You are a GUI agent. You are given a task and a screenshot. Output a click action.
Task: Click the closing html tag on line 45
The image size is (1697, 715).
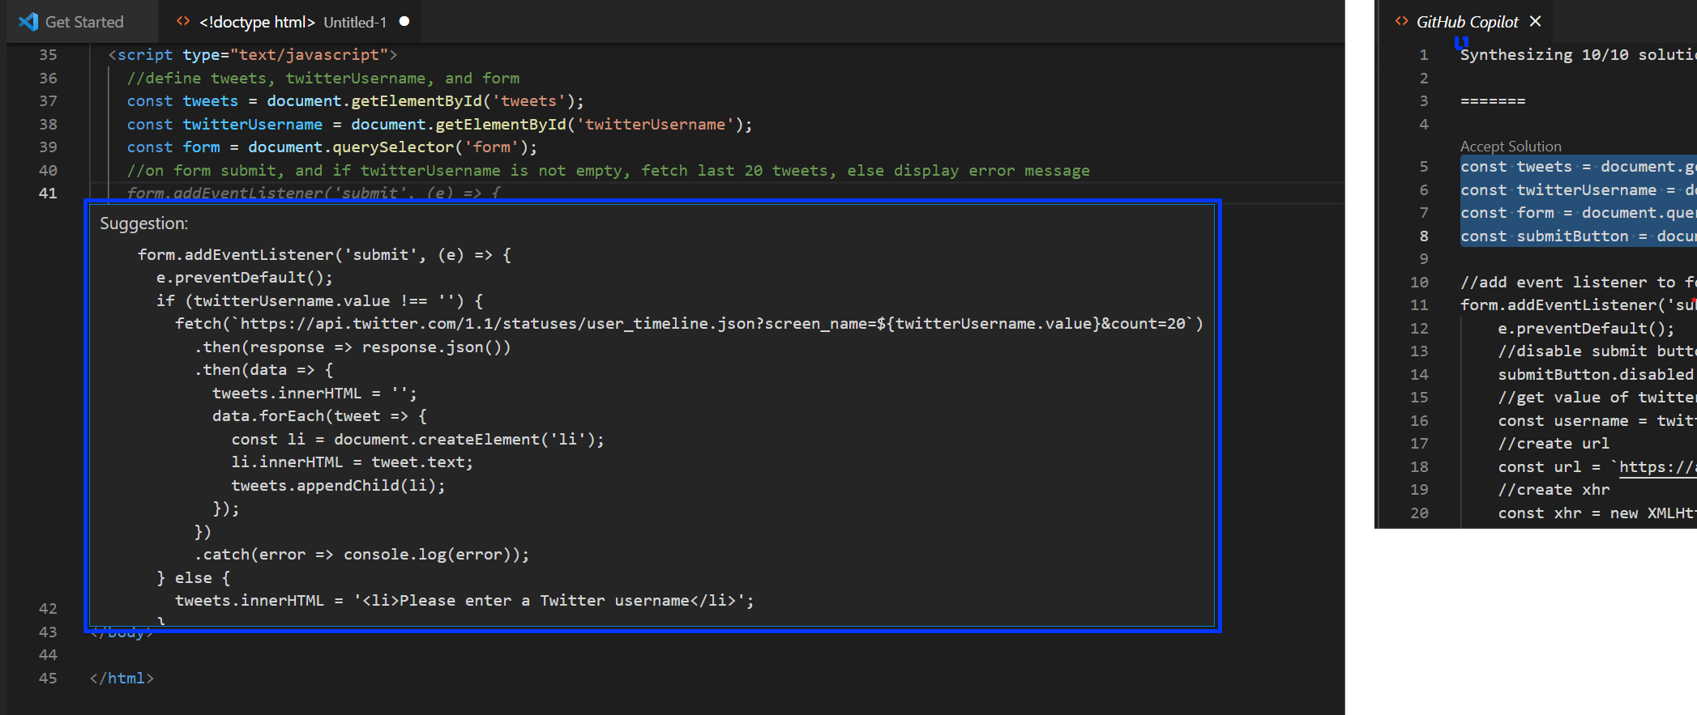coord(122,679)
